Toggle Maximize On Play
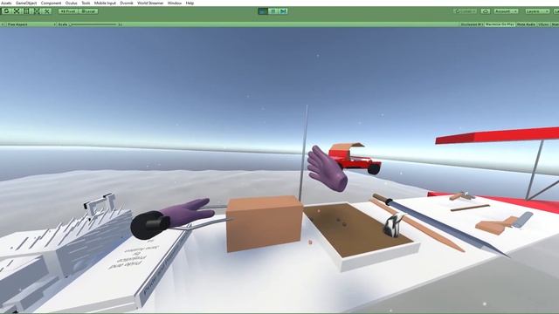Image resolution: width=559 pixels, height=314 pixels. (x=500, y=24)
